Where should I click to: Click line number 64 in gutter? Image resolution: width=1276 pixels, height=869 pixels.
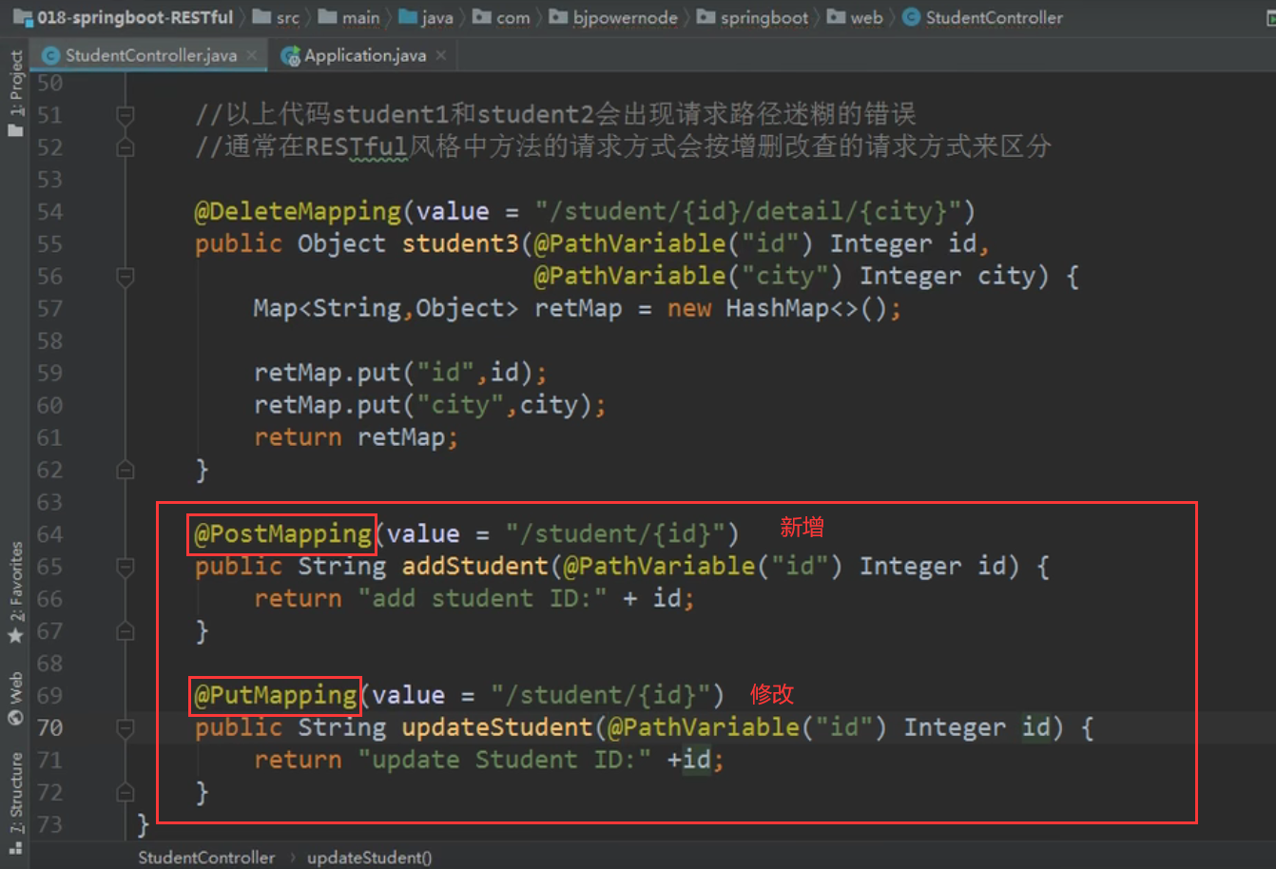tap(49, 534)
